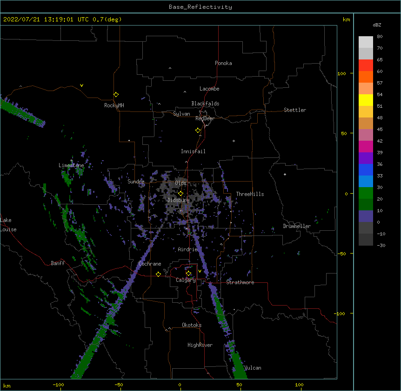Viewport: 401px width, 391px height.
Task: Click the white asterisk marker east of Innisfail
Action: coord(234,141)
